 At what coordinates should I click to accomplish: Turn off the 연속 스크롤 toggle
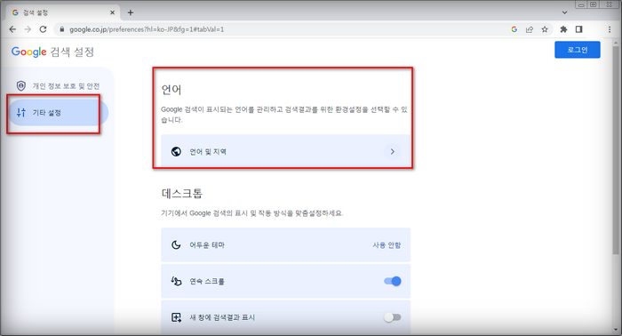click(393, 281)
